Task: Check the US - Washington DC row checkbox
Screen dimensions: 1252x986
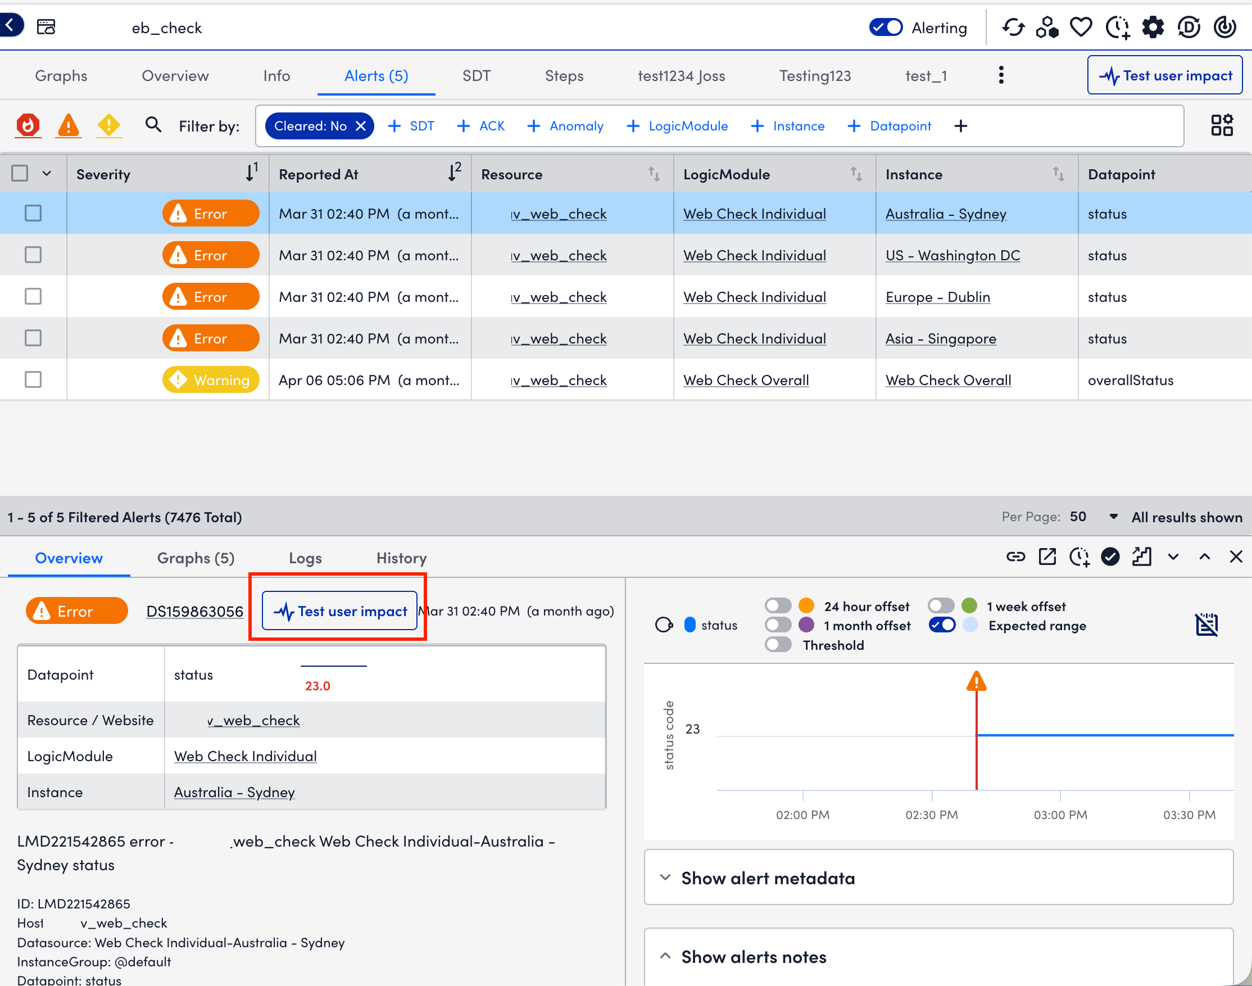Action: pyautogui.click(x=33, y=255)
